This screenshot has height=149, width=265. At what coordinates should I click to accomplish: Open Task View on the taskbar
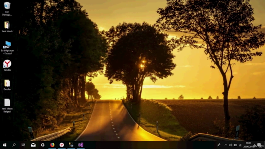point(23,145)
